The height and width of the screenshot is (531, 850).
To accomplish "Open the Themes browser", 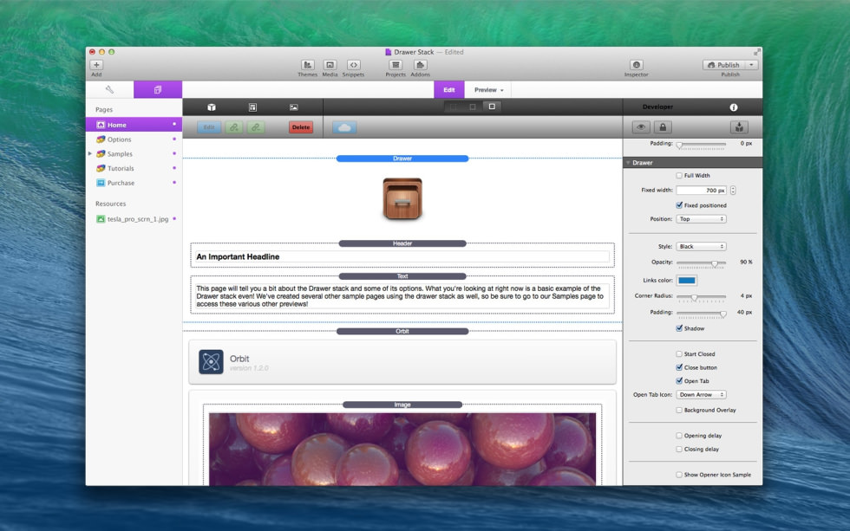I will pos(307,65).
